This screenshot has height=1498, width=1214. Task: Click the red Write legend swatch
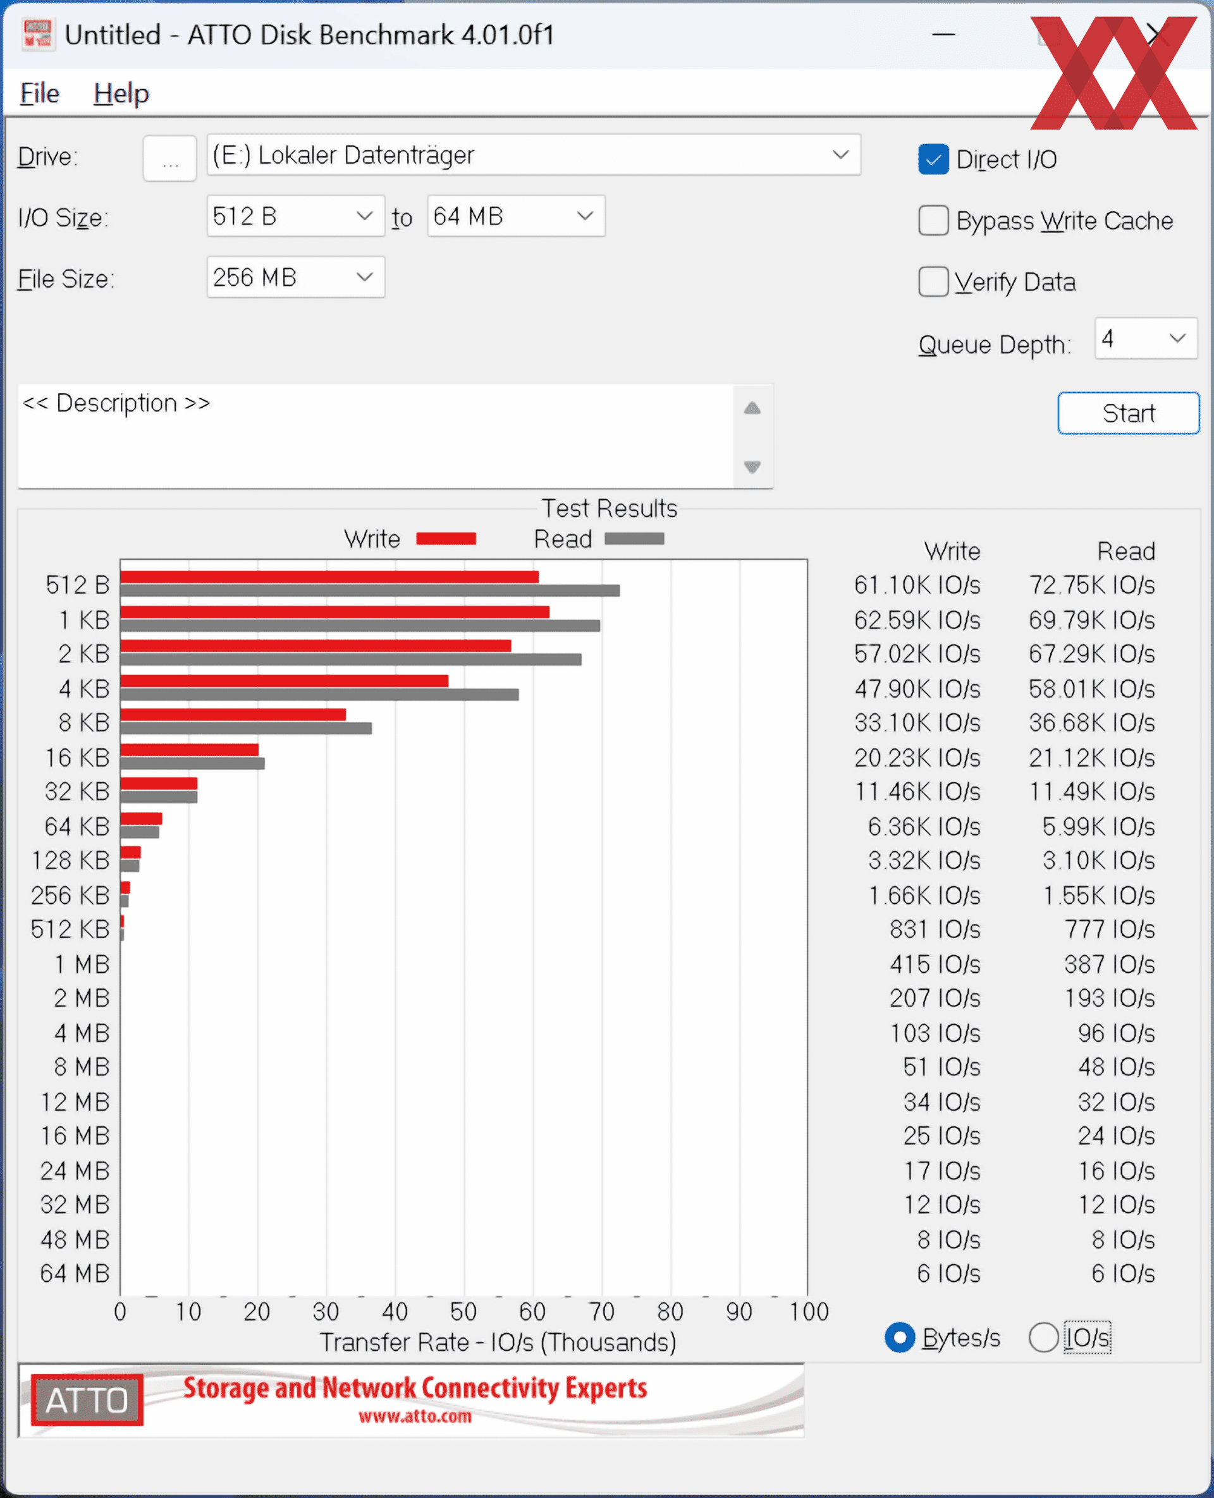pyautogui.click(x=446, y=539)
